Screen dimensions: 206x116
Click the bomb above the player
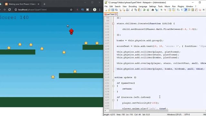point(68,26)
